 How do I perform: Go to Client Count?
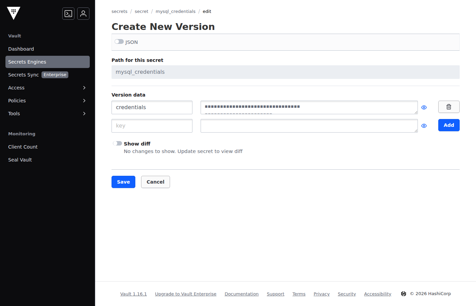pos(48,147)
